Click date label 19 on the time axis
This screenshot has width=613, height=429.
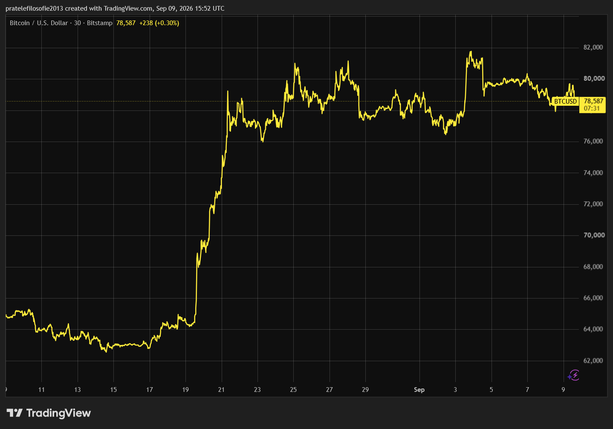tap(185, 390)
